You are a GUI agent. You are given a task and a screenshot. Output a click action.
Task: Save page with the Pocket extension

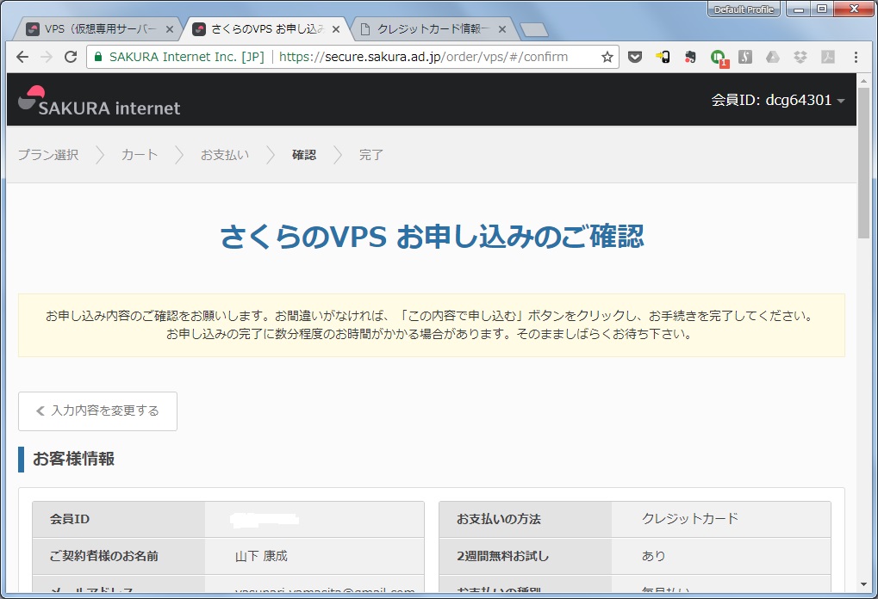(x=635, y=57)
